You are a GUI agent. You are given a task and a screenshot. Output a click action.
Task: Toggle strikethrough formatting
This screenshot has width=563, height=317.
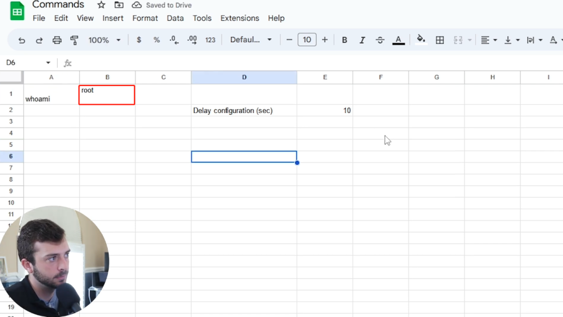(x=380, y=40)
